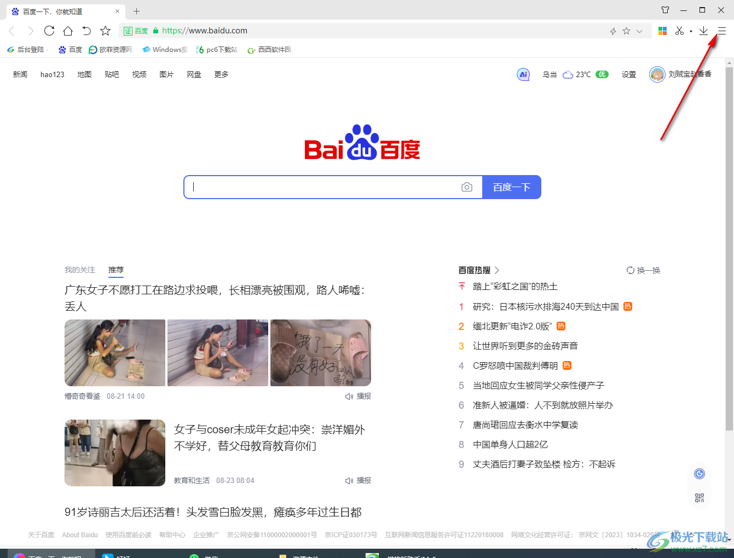Click the 百度一下 search button
734x558 pixels.
point(512,187)
